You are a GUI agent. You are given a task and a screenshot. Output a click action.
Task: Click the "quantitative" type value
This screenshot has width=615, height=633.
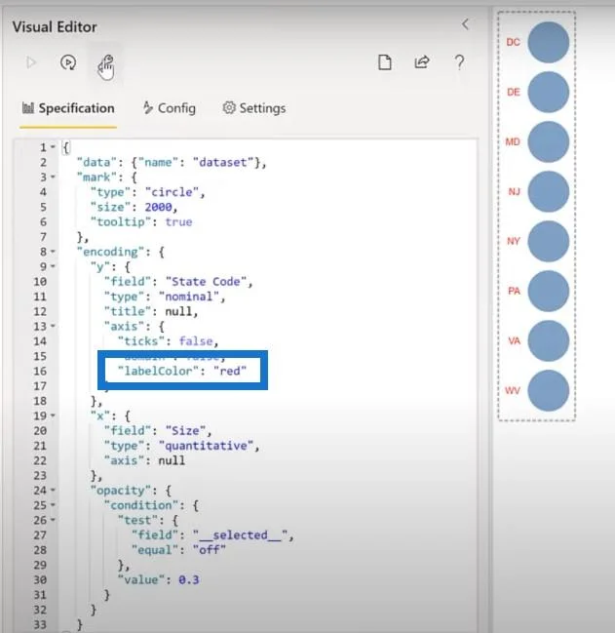pos(206,446)
